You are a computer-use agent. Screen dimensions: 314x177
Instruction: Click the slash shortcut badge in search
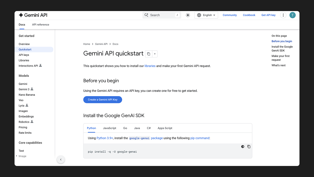tap(177, 15)
